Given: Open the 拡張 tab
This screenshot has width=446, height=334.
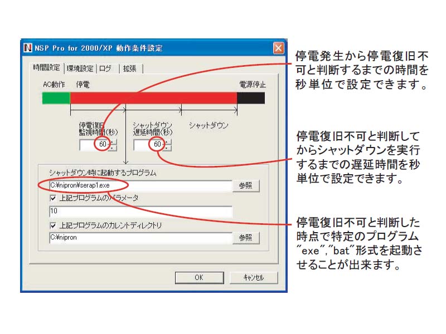Looking at the screenshot, I should click(x=130, y=68).
